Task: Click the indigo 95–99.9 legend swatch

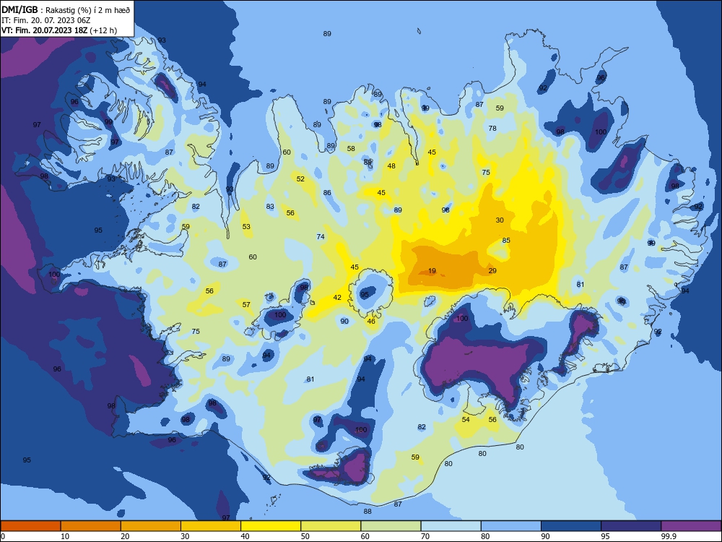Action: 631,526
